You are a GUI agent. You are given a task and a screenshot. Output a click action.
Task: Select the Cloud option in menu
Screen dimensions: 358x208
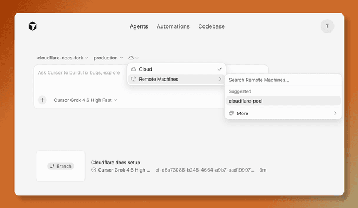(177, 69)
